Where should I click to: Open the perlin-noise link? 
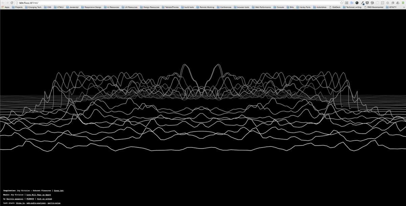coord(54,203)
